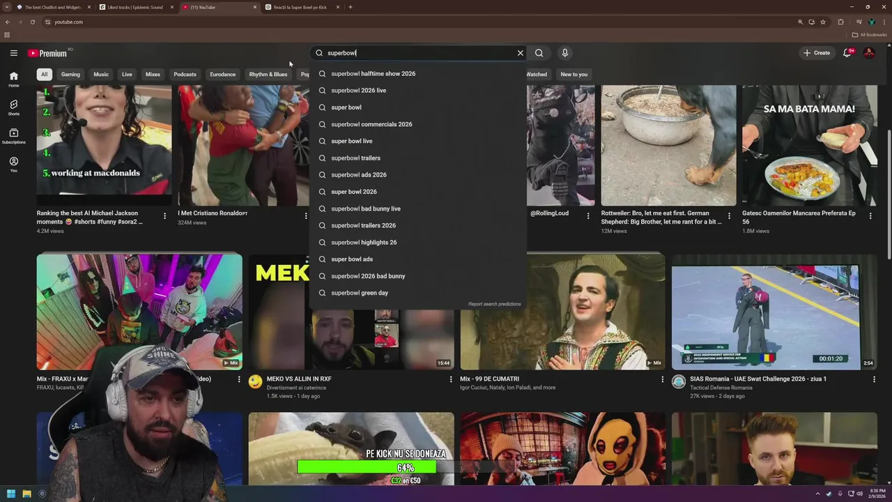Select the Rhythm & Blues chip
Viewport: 892px width, 502px height.
pos(268,74)
